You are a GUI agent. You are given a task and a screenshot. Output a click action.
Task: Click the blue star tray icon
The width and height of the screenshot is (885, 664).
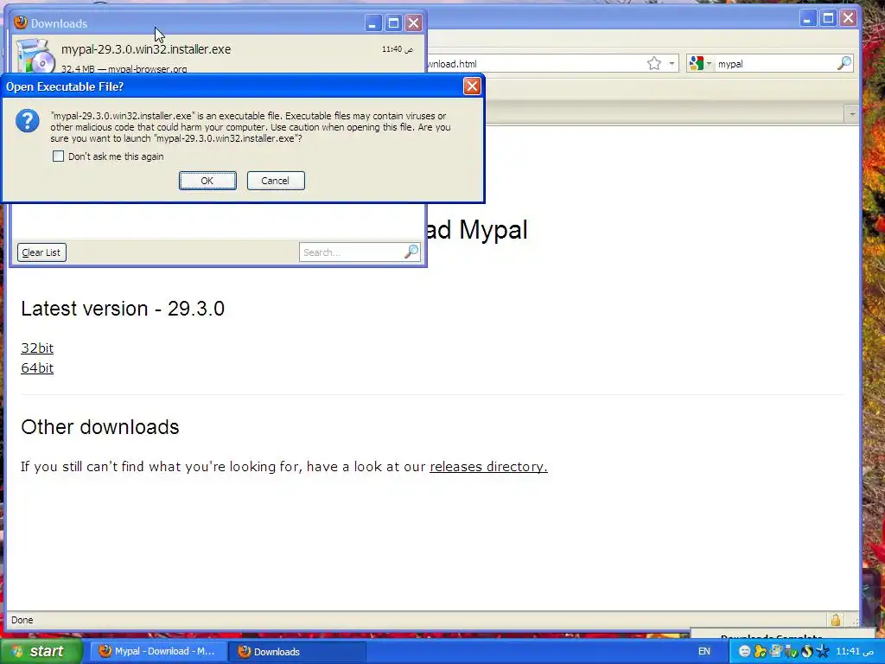tap(823, 651)
